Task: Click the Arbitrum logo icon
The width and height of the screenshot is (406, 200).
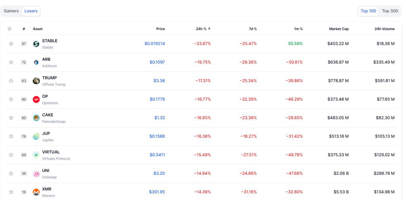Action: point(36,62)
